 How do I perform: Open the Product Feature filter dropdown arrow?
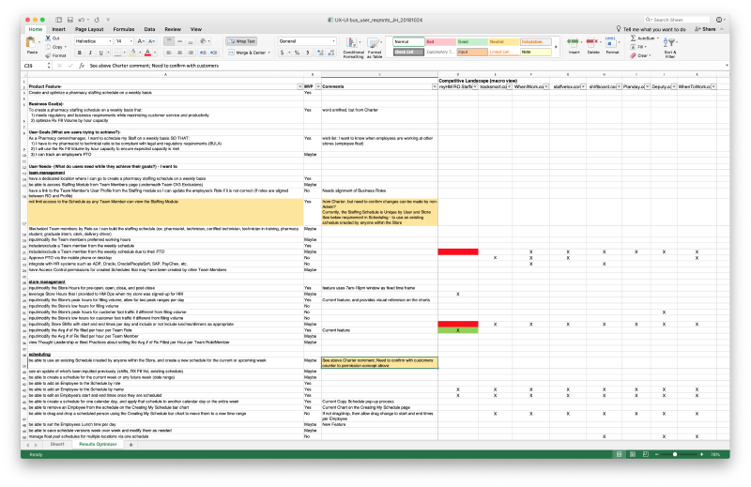(299, 86)
